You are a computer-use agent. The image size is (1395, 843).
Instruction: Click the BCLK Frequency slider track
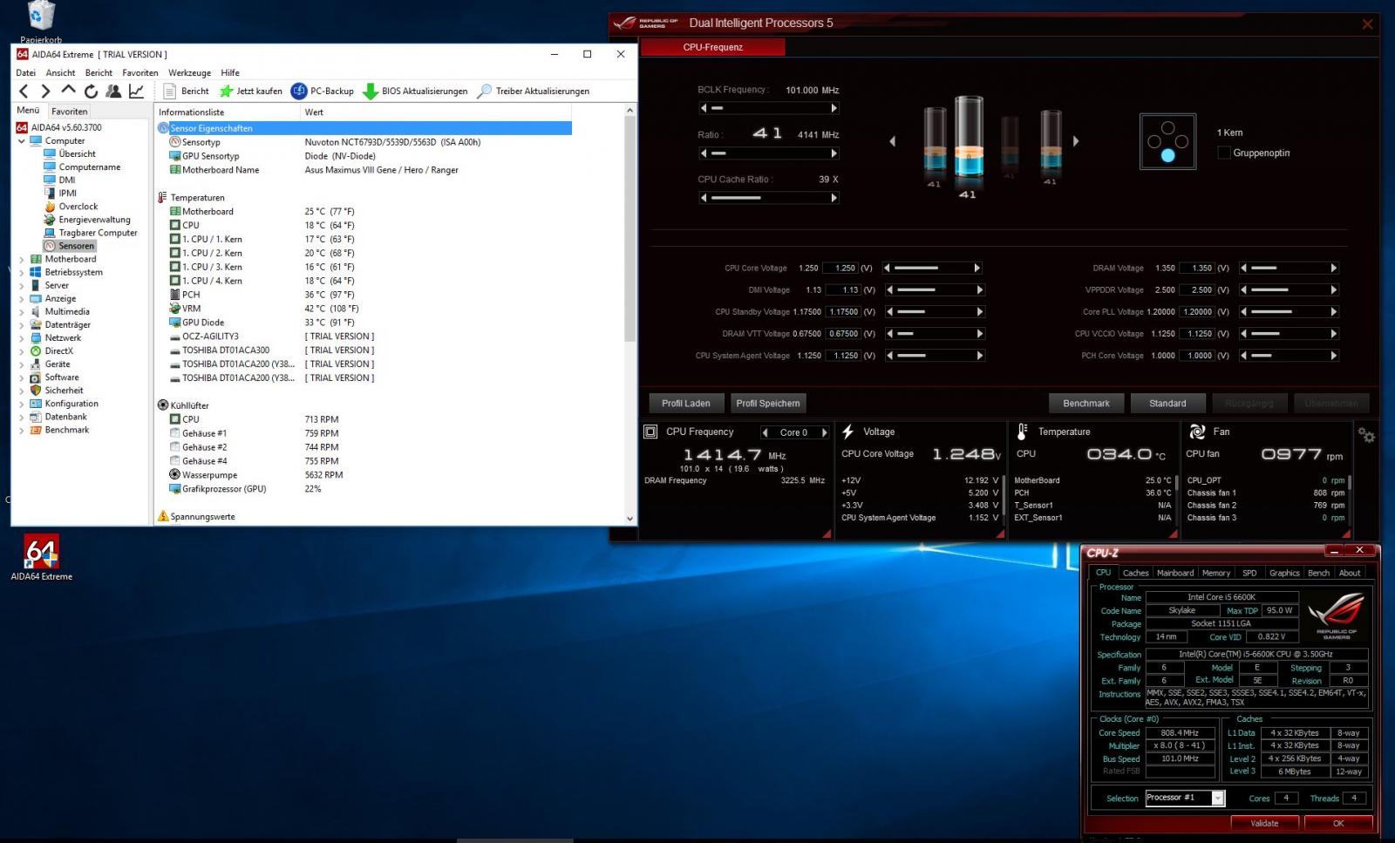(768, 108)
